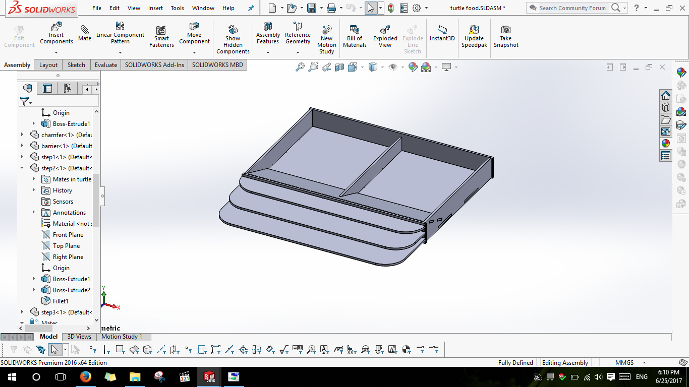The height and width of the screenshot is (387, 689).
Task: Click Show Hidden Components
Action: (233, 40)
